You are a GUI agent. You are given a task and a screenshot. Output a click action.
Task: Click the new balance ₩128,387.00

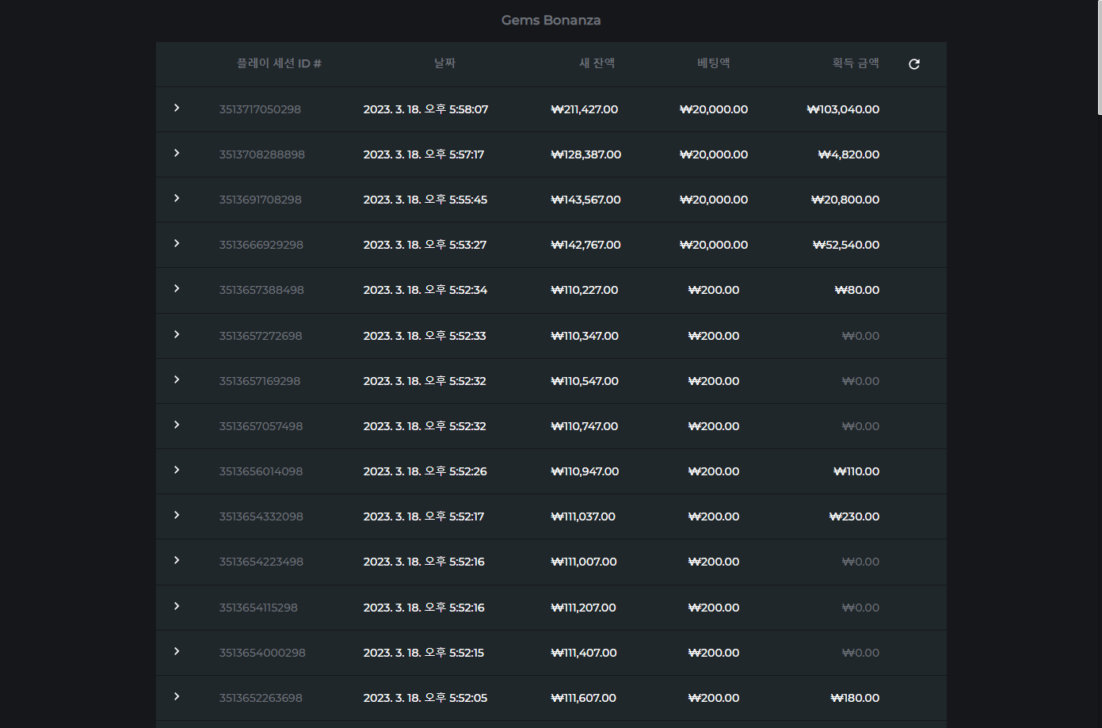(586, 154)
